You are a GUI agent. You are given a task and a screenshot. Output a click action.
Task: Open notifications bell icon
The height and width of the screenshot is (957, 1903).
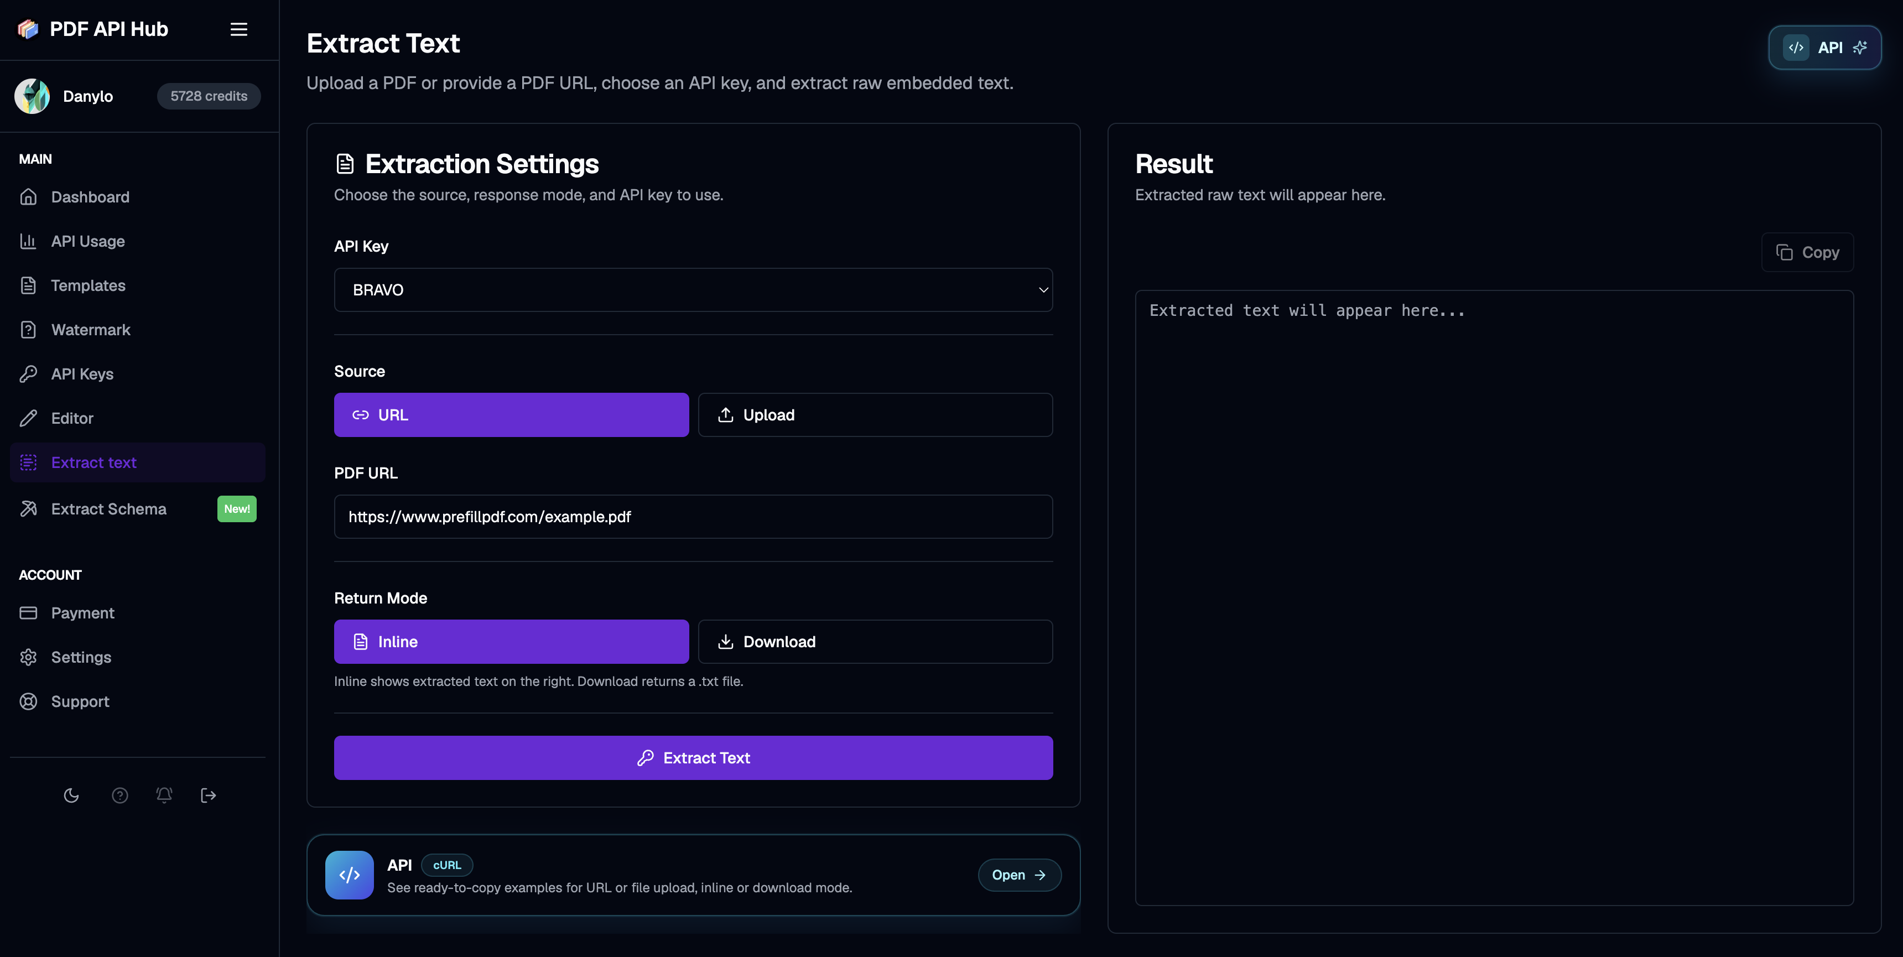point(164,795)
